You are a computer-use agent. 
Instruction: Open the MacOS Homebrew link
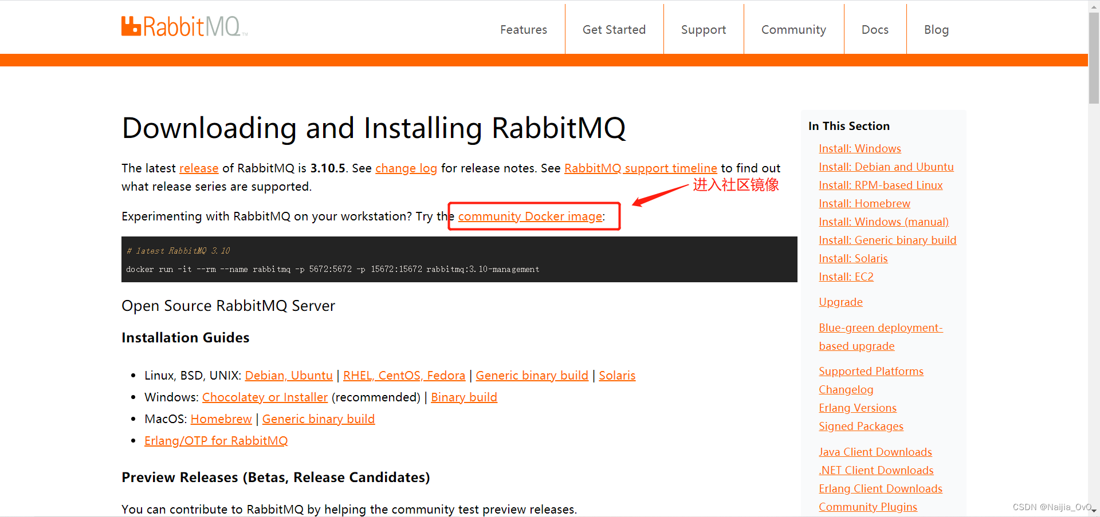[221, 419]
